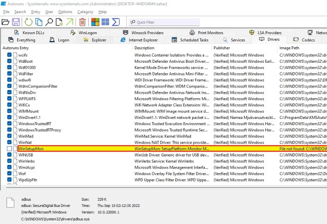
Task: Click into the Quick Filter field
Action: coord(164,22)
